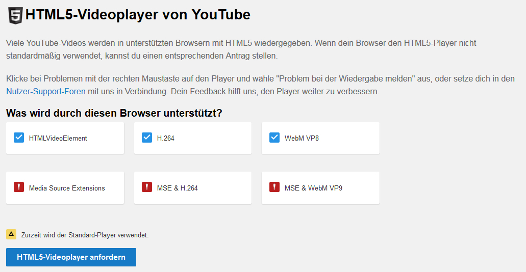The width and height of the screenshot is (526, 272).
Task: Click the heading 'Was wird durch diesen Browser unterstützt?'
Action: tap(114, 113)
